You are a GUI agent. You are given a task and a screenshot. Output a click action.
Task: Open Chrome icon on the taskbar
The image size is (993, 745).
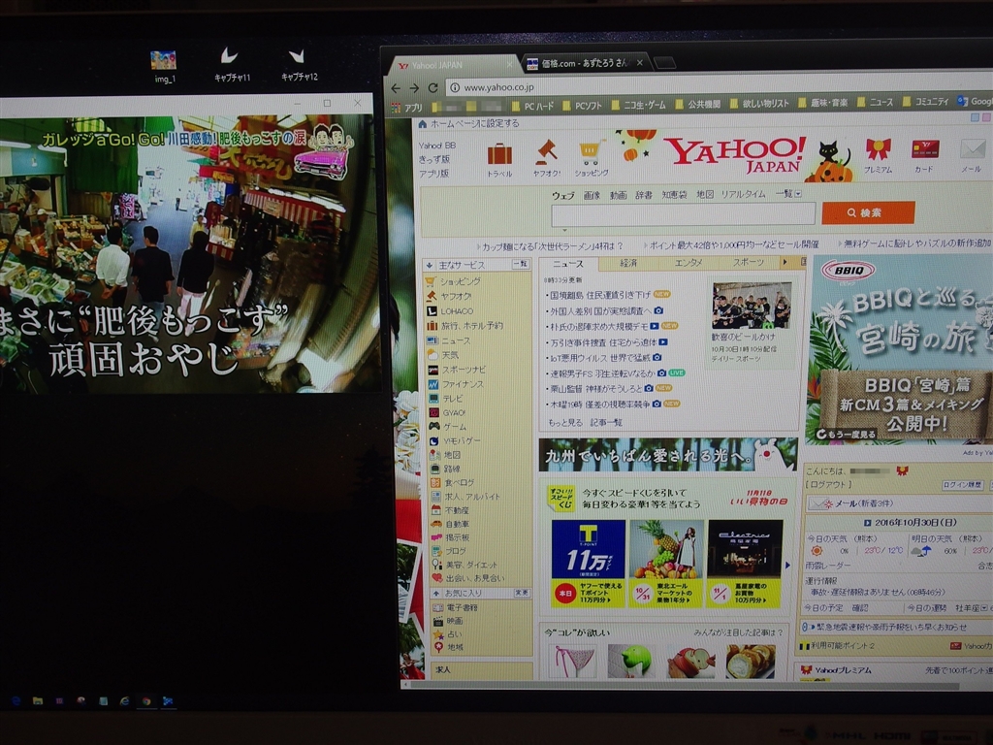146,700
